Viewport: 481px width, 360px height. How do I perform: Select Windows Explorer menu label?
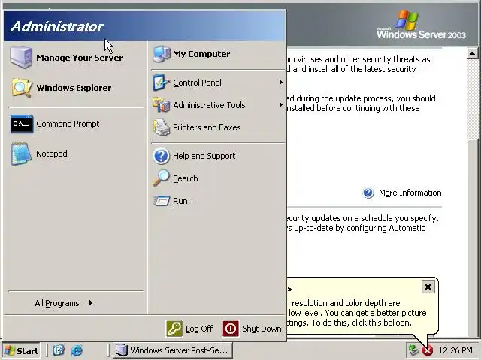tap(74, 88)
